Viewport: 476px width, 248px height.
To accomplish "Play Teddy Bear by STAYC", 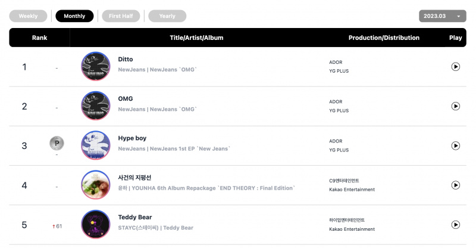I will pyautogui.click(x=455, y=225).
